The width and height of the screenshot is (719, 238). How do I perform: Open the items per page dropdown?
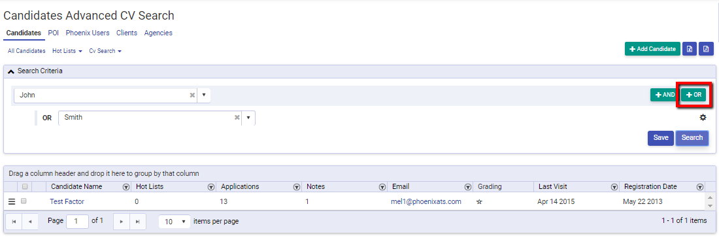coord(175,222)
